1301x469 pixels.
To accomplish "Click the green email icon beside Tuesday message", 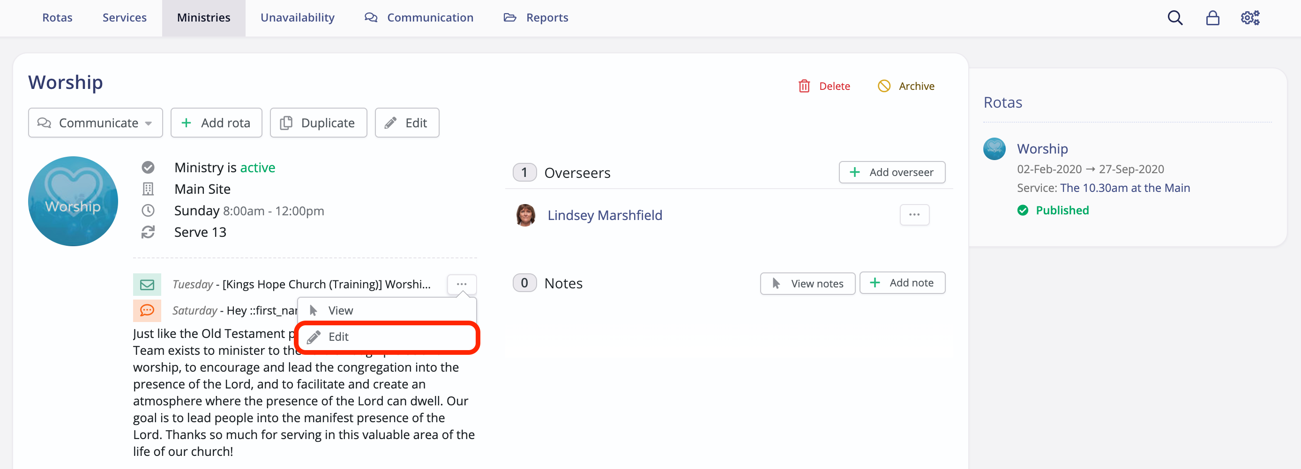I will tap(147, 284).
